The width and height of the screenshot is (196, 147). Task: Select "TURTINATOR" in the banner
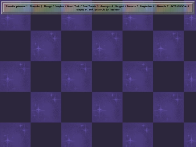point(97,10)
